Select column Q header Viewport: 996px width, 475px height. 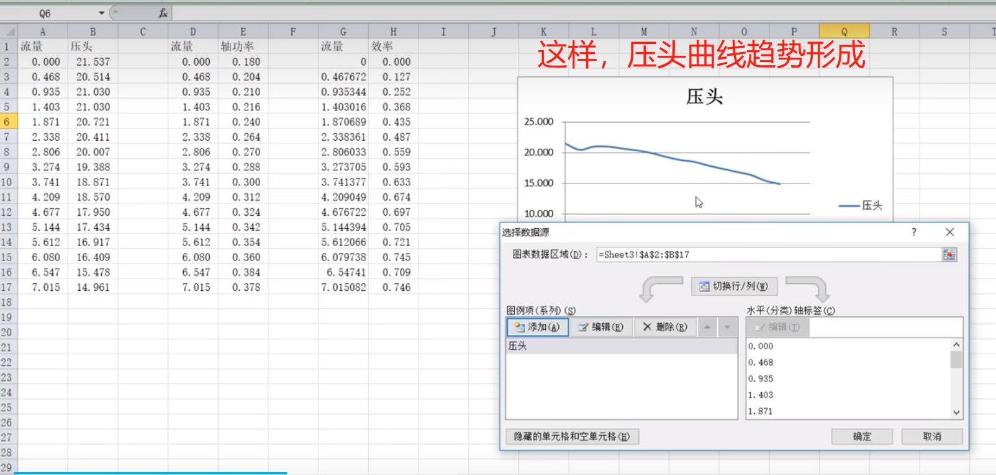click(x=844, y=32)
